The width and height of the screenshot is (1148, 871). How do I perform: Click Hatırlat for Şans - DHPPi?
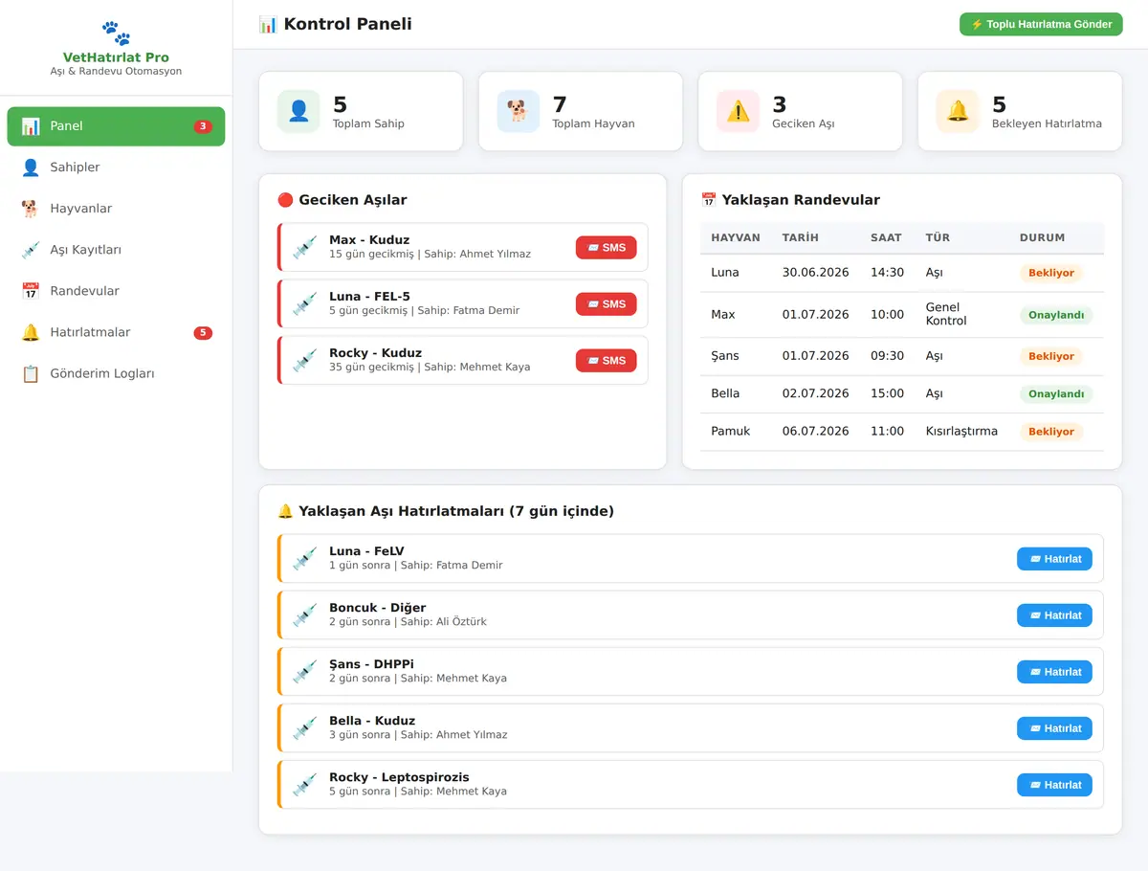pyautogui.click(x=1054, y=672)
